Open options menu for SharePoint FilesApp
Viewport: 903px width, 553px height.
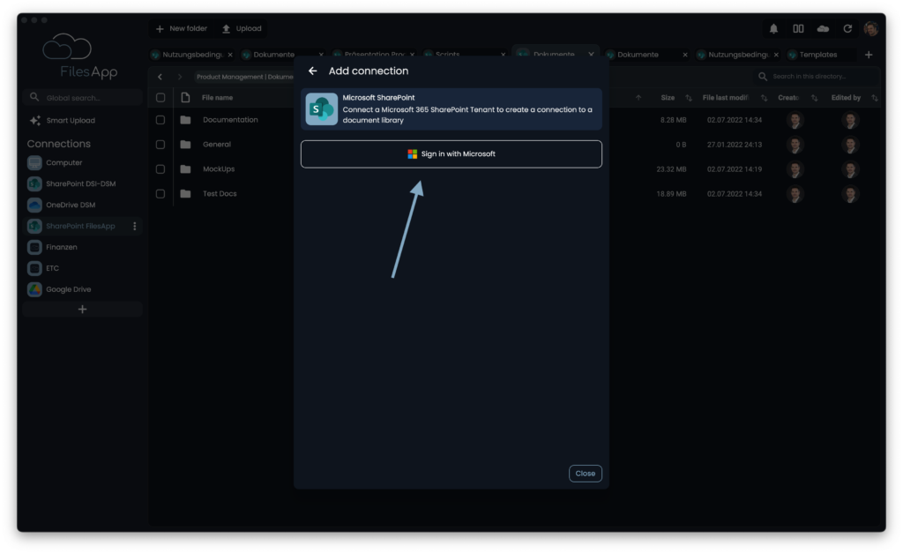135,226
